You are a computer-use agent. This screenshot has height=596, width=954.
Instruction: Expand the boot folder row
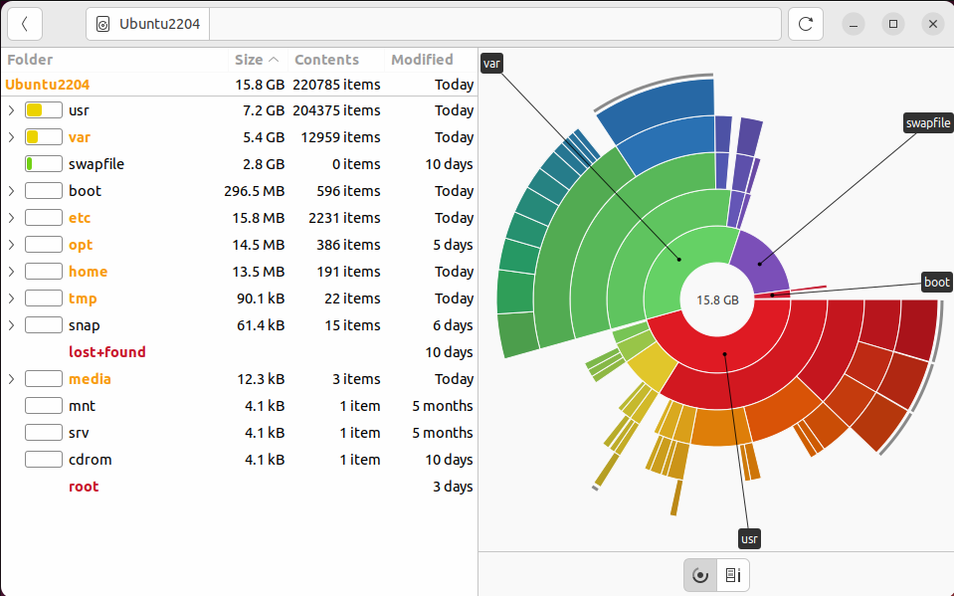(12, 191)
